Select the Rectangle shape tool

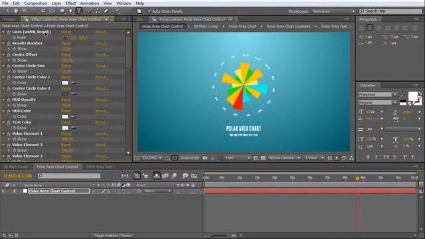62,11
